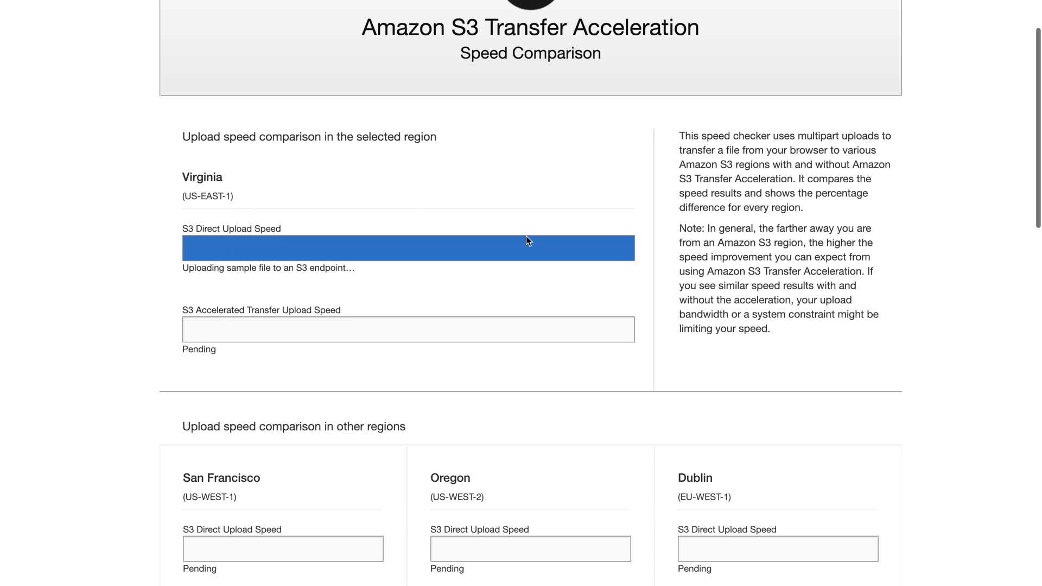1042x586 pixels.
Task: Click the (US-EAST-1) region code
Action: pyautogui.click(x=207, y=196)
